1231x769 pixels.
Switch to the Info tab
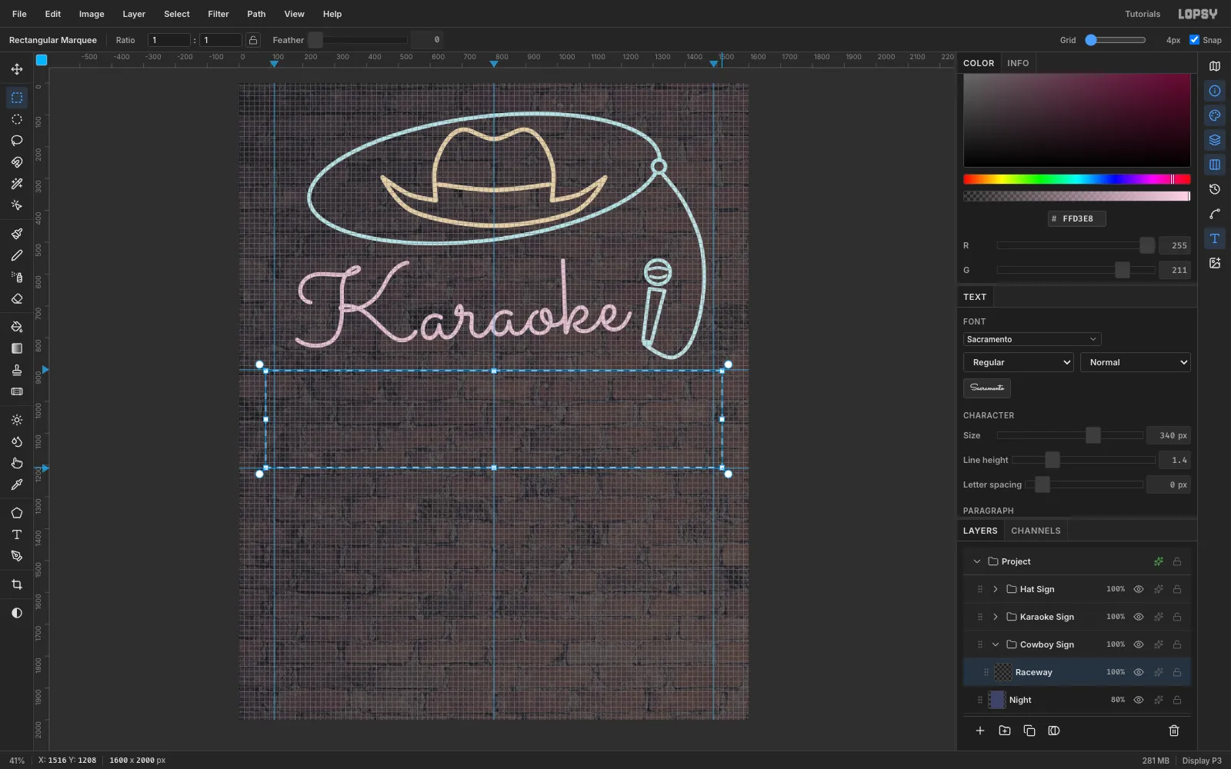click(1018, 63)
